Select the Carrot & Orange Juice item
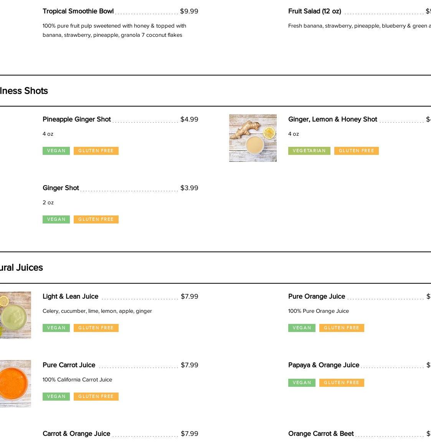Viewport: 431px width, 442px height. click(x=76, y=434)
